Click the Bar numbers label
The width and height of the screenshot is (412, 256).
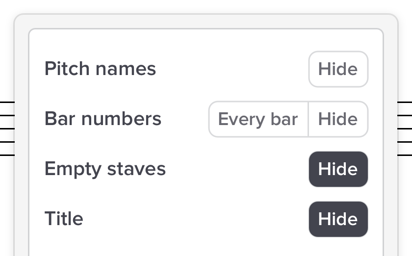pos(103,119)
